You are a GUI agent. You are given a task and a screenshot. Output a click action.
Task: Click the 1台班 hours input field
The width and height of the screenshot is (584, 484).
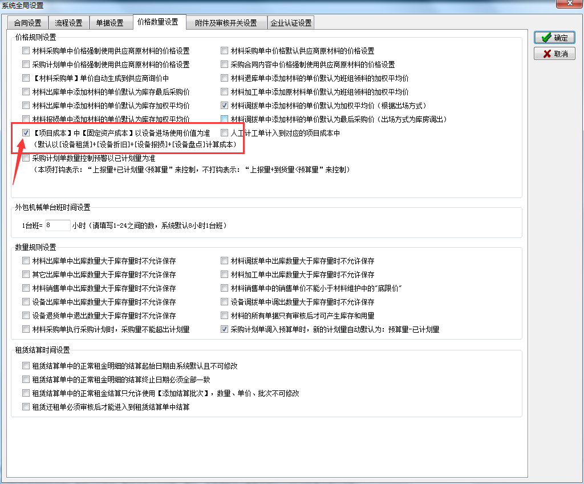(57, 225)
